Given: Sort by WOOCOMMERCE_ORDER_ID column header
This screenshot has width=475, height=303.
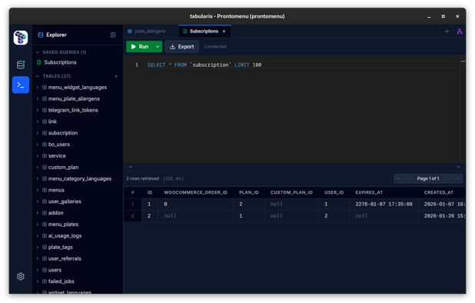Looking at the screenshot, I should click(195, 192).
